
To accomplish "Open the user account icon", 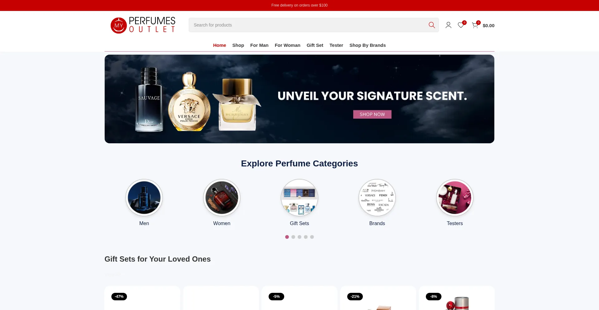I will point(448,25).
